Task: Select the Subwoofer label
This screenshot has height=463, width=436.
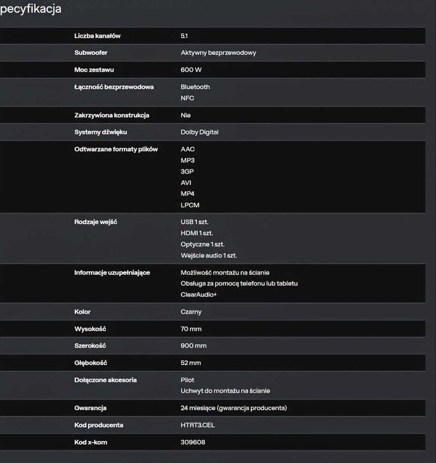Action: click(91, 53)
